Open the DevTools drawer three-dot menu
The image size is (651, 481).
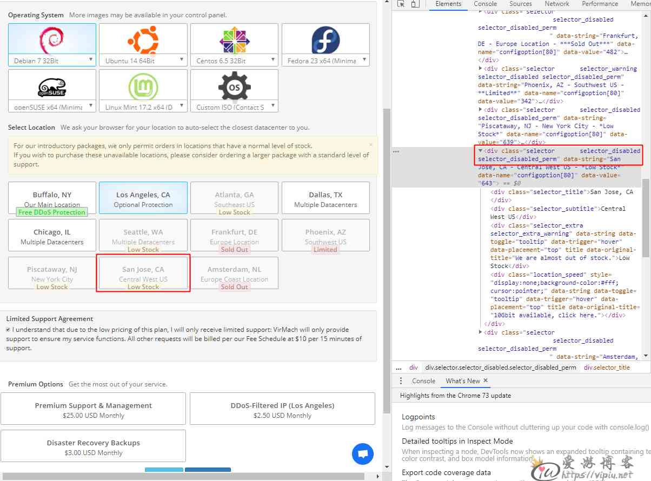pyautogui.click(x=401, y=380)
